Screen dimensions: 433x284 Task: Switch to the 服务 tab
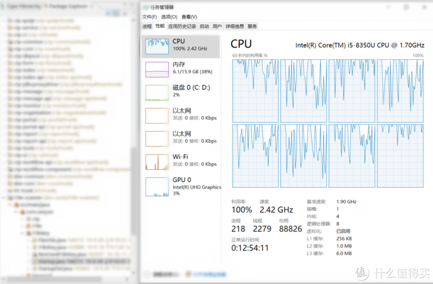(x=252, y=26)
